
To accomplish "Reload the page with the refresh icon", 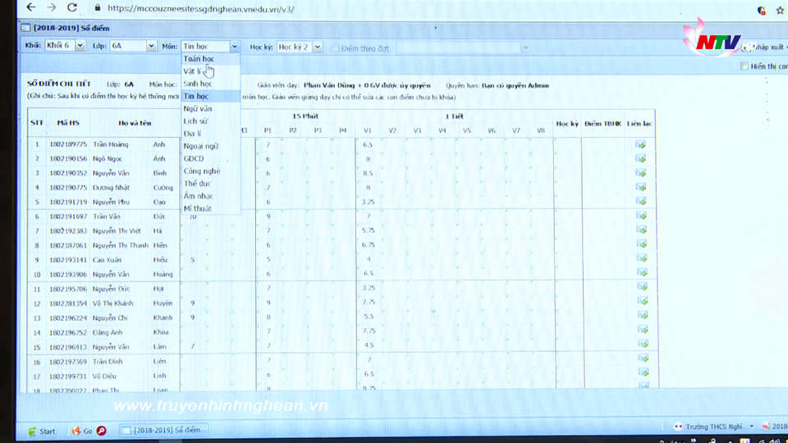I will coord(72,7).
